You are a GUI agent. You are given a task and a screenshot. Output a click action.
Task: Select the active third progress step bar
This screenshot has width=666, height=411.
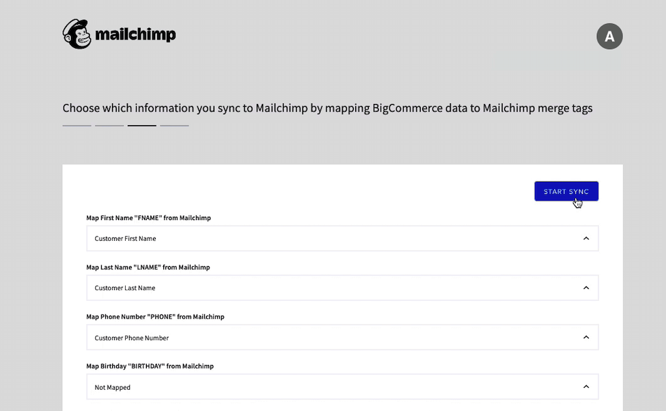click(141, 126)
